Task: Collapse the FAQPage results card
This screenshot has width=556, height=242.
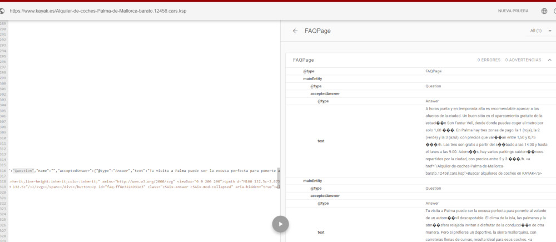Action: coord(549,60)
